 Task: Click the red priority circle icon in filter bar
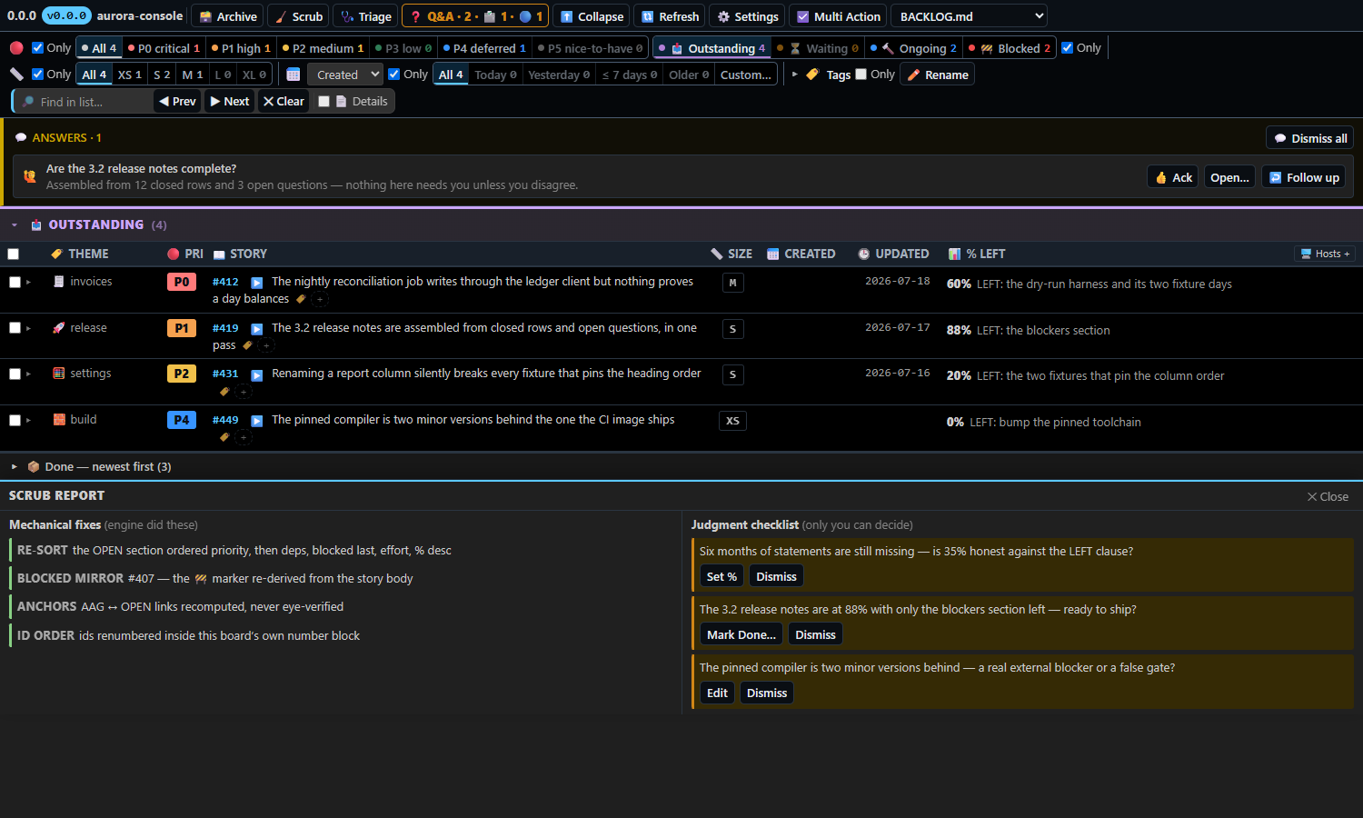pos(16,48)
